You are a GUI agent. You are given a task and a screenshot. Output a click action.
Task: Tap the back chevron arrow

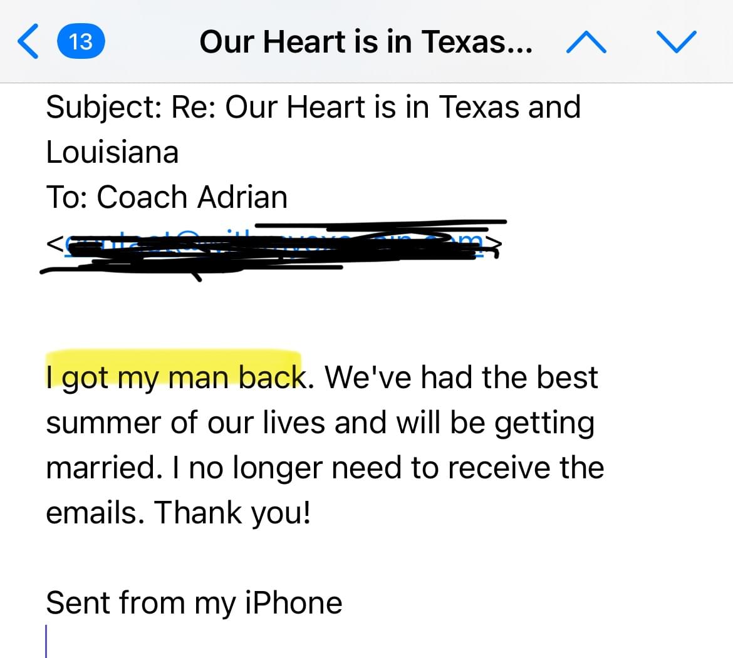pyautogui.click(x=28, y=41)
